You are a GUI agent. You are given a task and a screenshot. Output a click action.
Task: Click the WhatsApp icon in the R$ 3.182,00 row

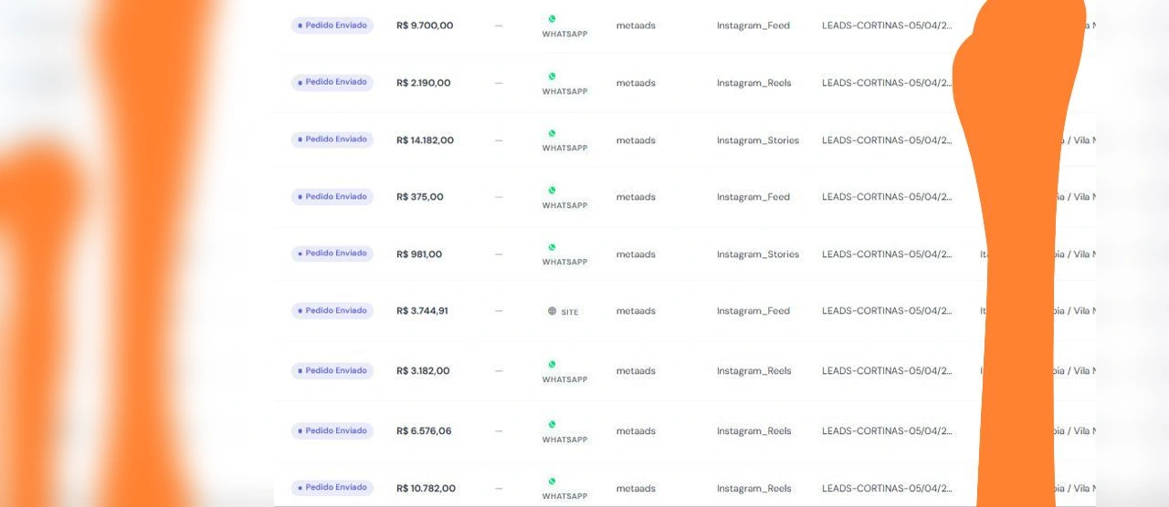pyautogui.click(x=552, y=365)
